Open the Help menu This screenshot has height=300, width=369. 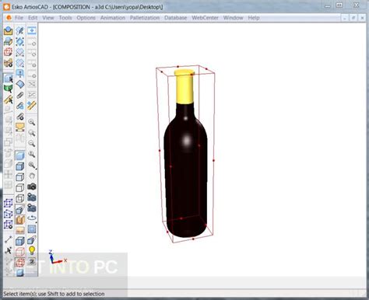(254, 18)
